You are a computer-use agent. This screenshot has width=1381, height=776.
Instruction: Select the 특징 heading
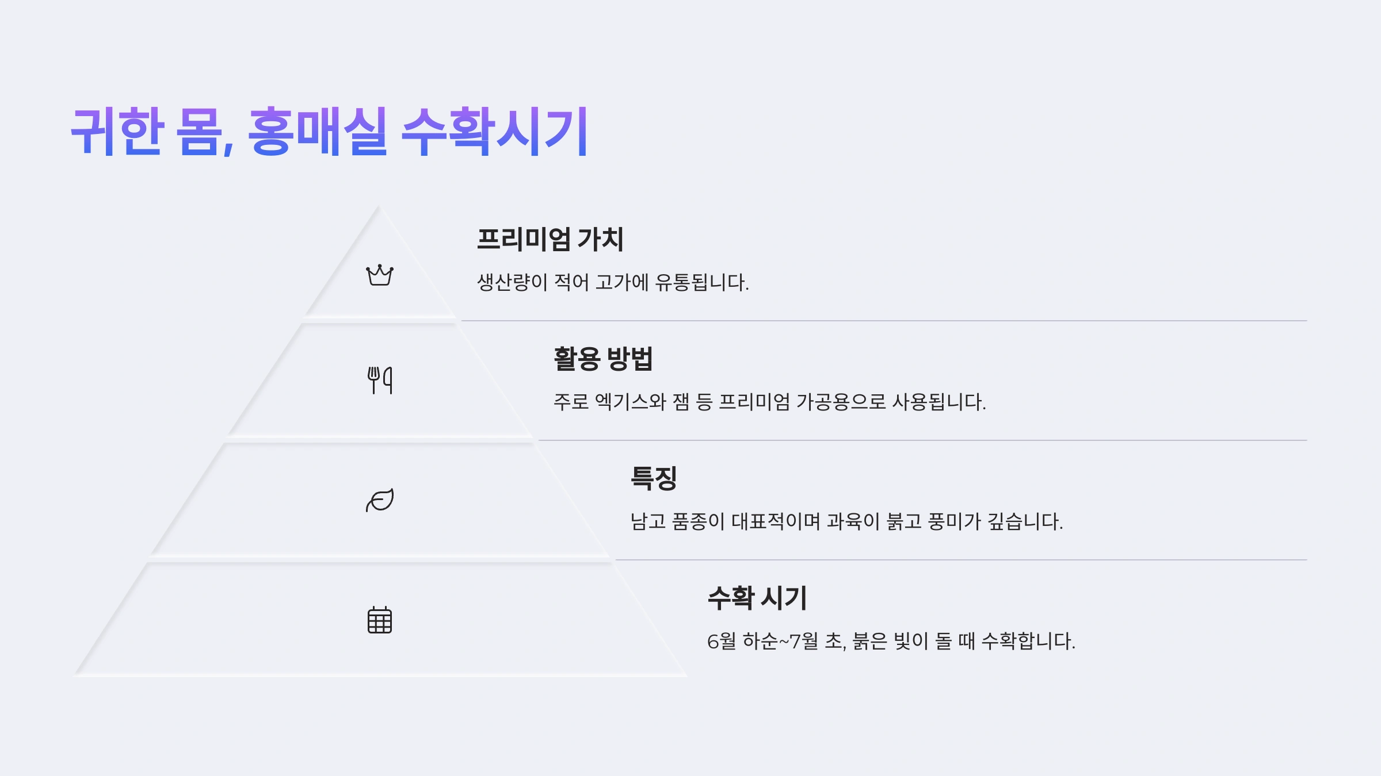(654, 478)
